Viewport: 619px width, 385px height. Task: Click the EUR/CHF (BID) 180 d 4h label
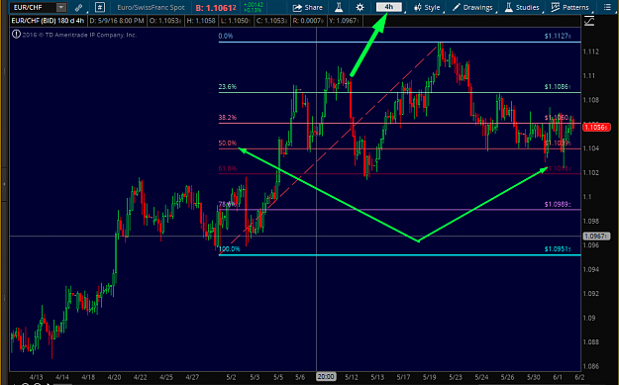pyautogui.click(x=49, y=21)
